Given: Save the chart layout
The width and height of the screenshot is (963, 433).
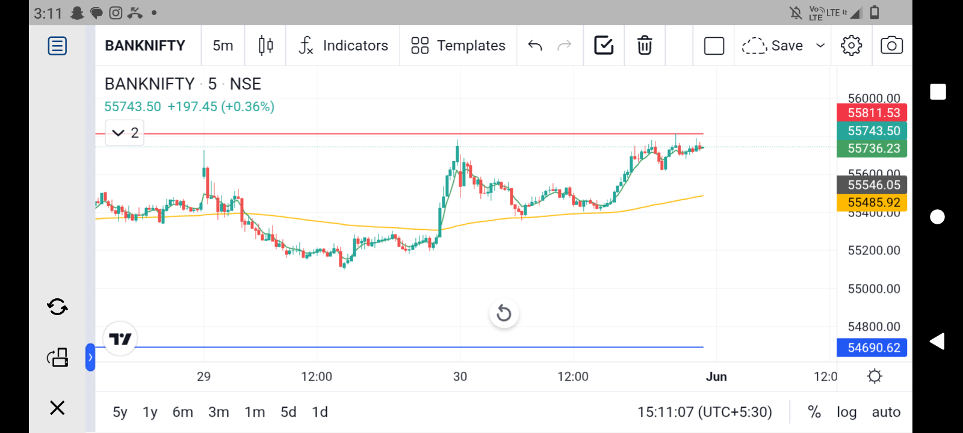Looking at the screenshot, I should pyautogui.click(x=772, y=46).
